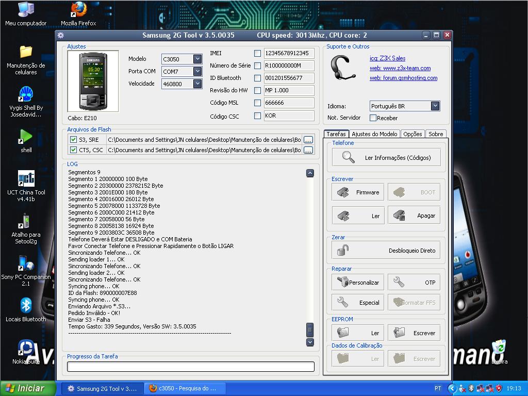528x396 pixels.
Task: Toggle the Código MSL checkbox
Action: pos(258,103)
